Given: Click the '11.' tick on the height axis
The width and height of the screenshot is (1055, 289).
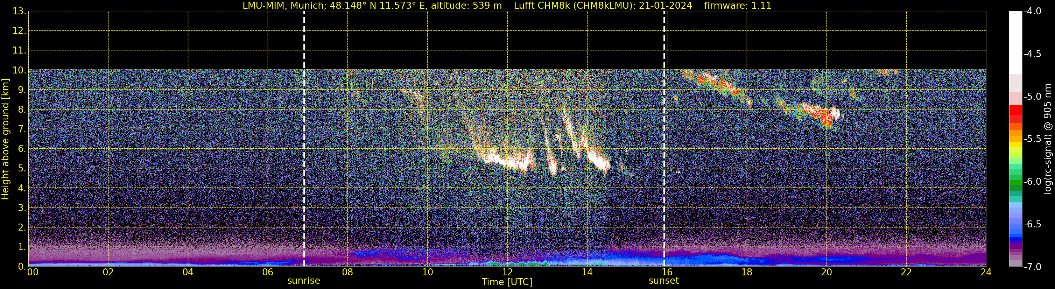Looking at the screenshot, I should click(19, 51).
